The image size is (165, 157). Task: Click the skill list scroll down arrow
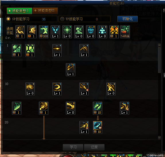[159, 138]
